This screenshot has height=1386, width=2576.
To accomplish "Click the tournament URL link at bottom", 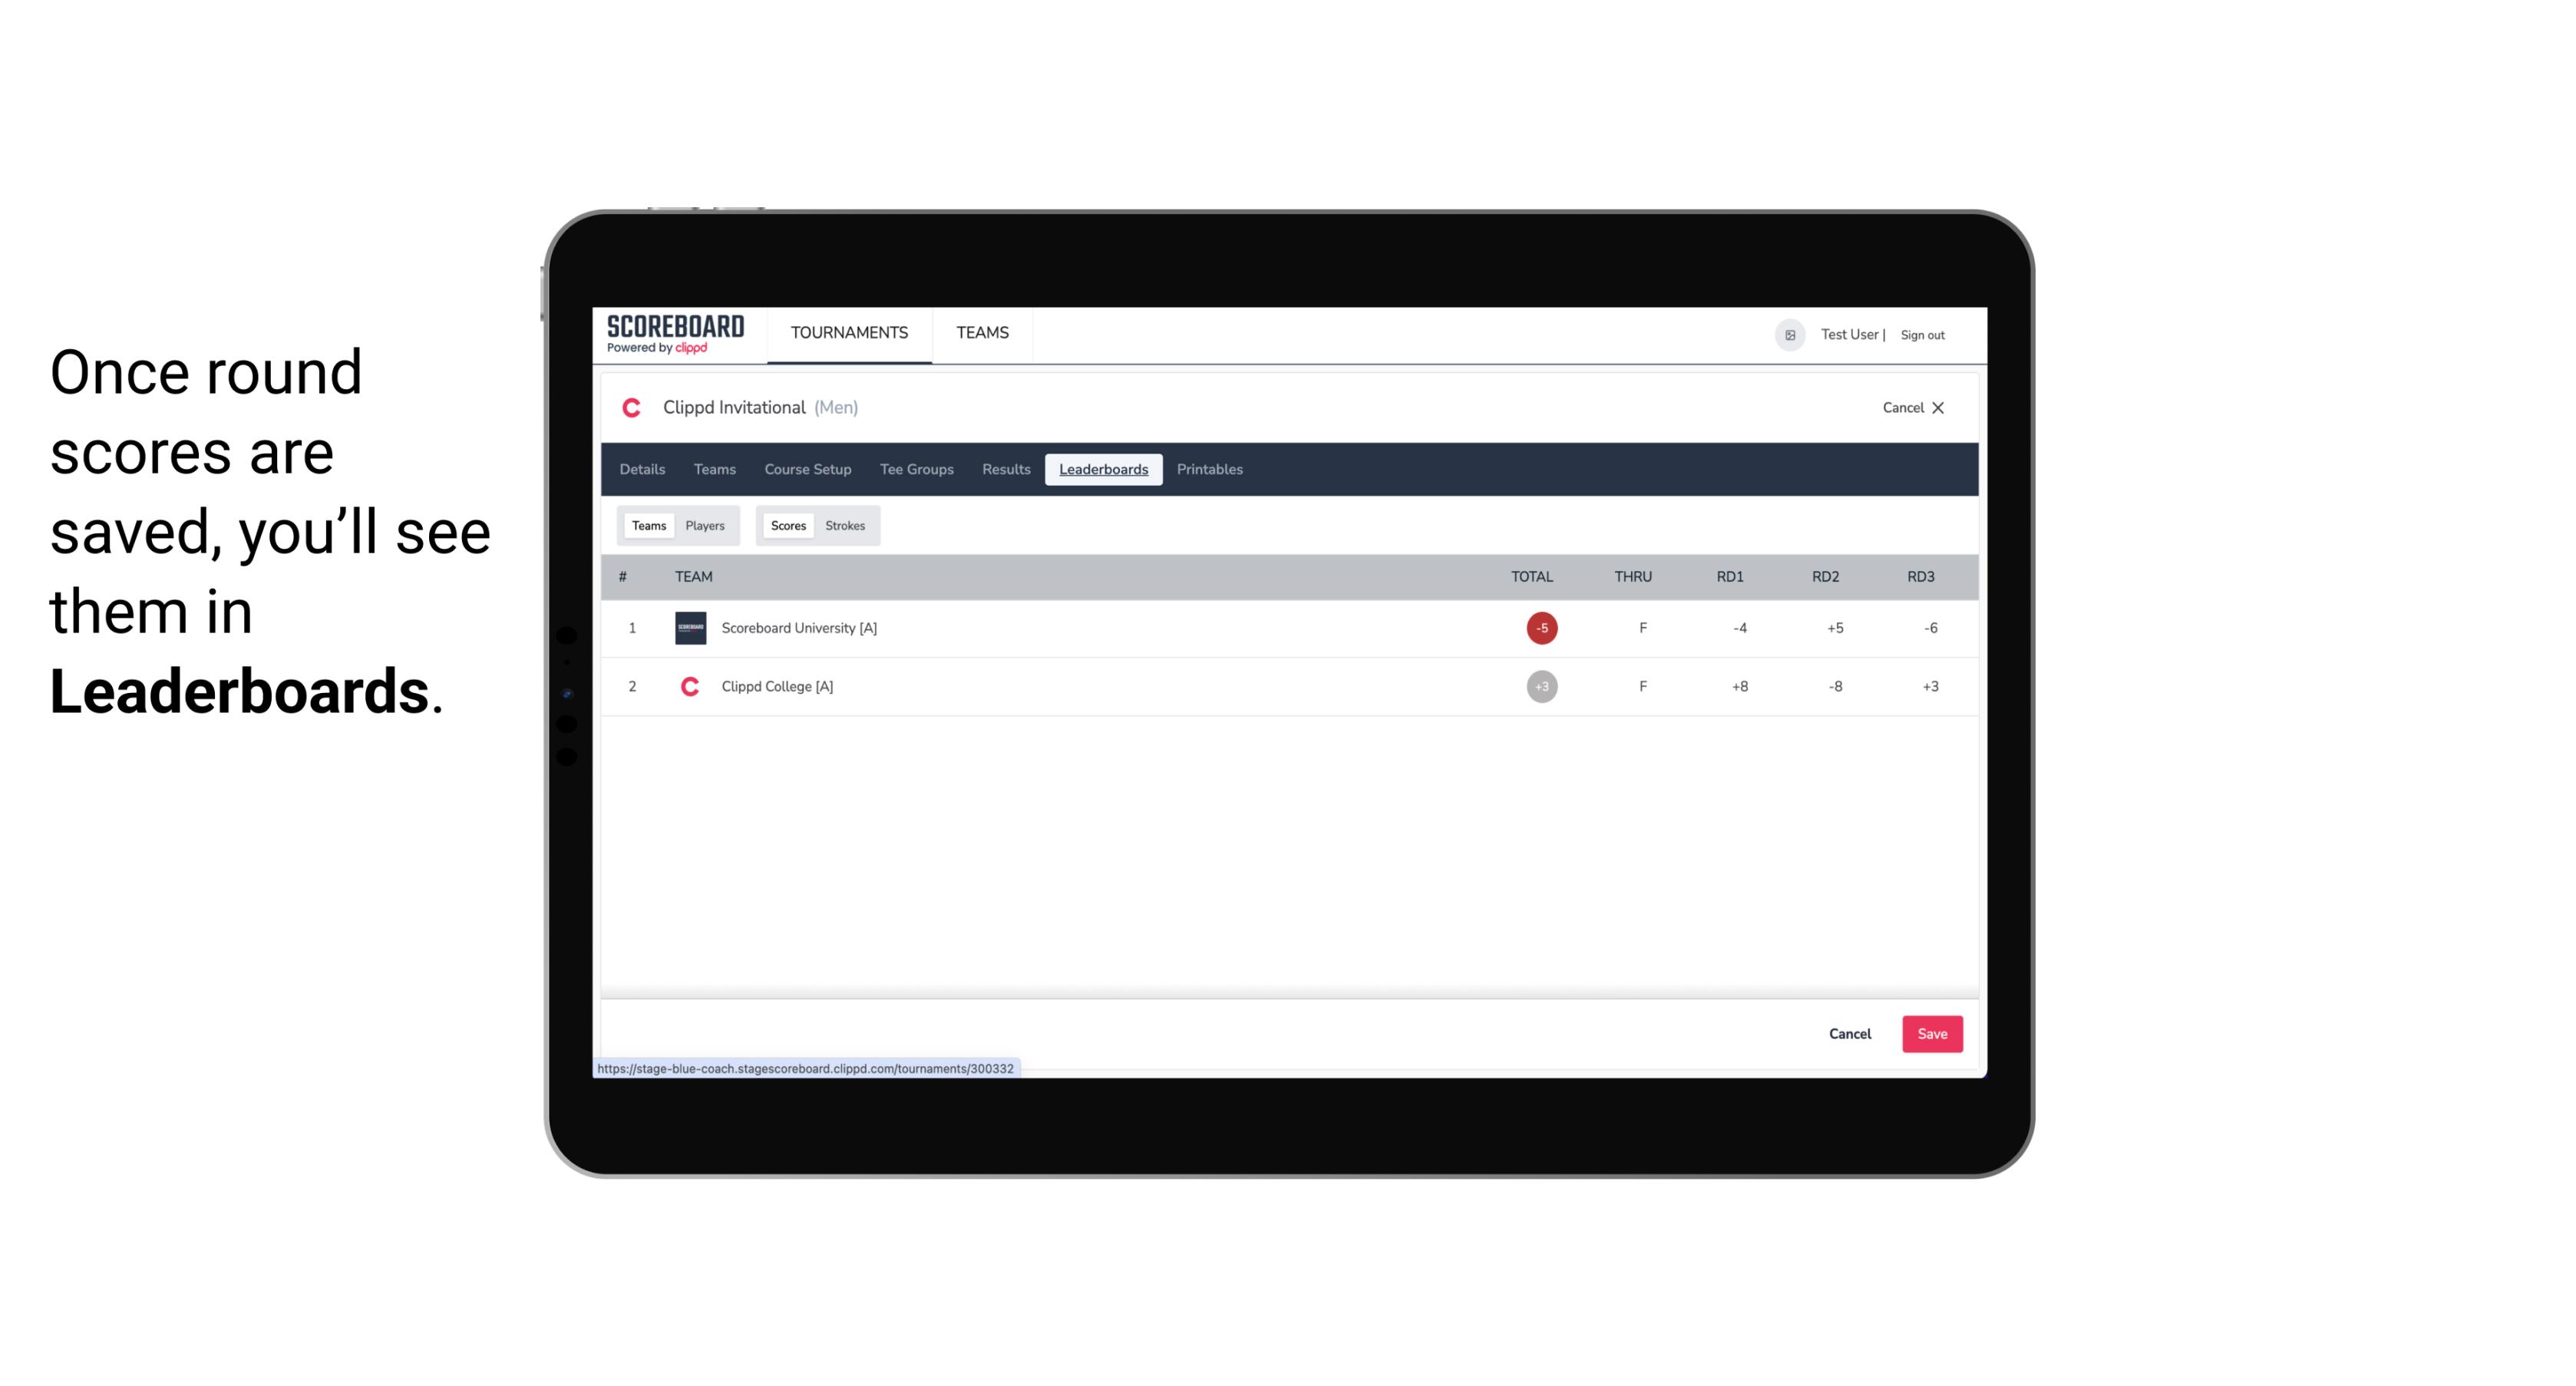I will tap(806, 1067).
